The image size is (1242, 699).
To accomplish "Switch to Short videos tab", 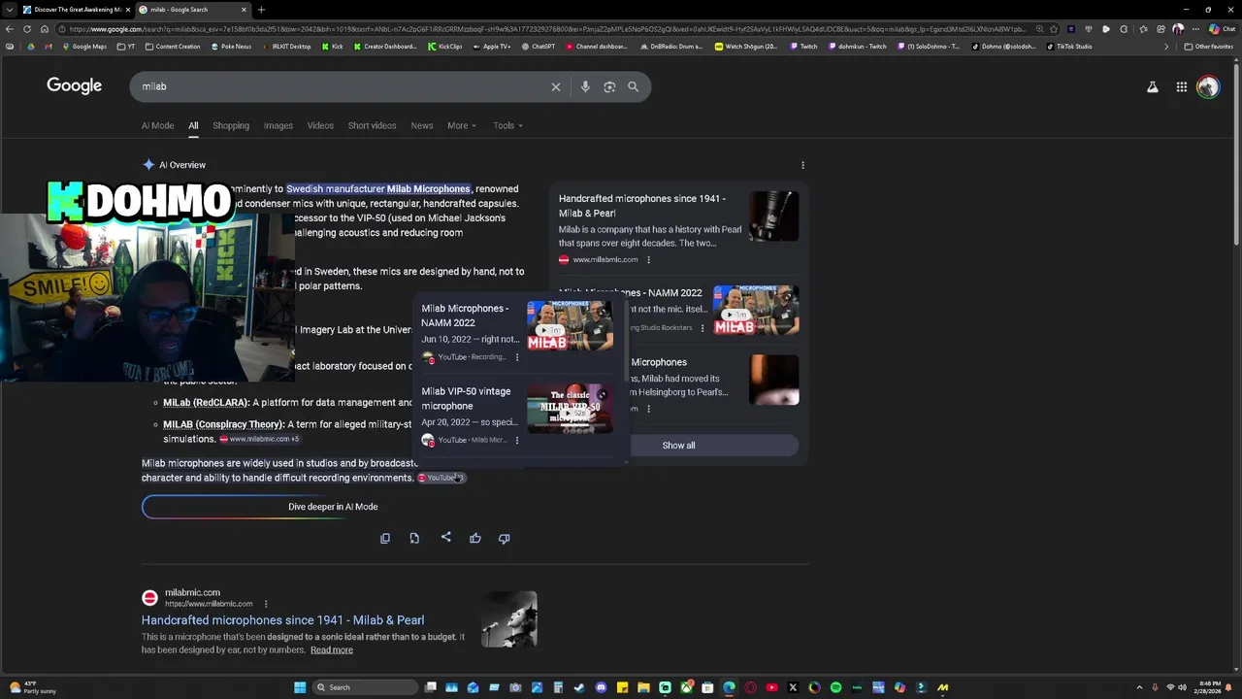I will (372, 125).
